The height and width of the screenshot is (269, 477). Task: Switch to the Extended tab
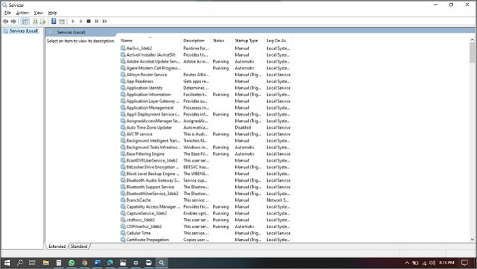57,247
